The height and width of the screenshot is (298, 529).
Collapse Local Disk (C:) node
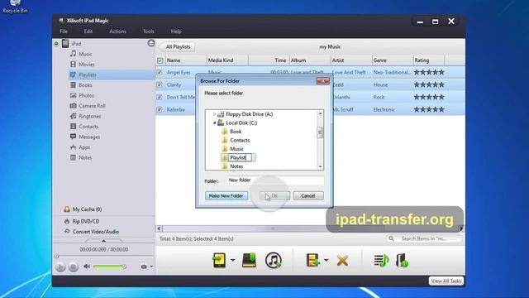point(214,123)
